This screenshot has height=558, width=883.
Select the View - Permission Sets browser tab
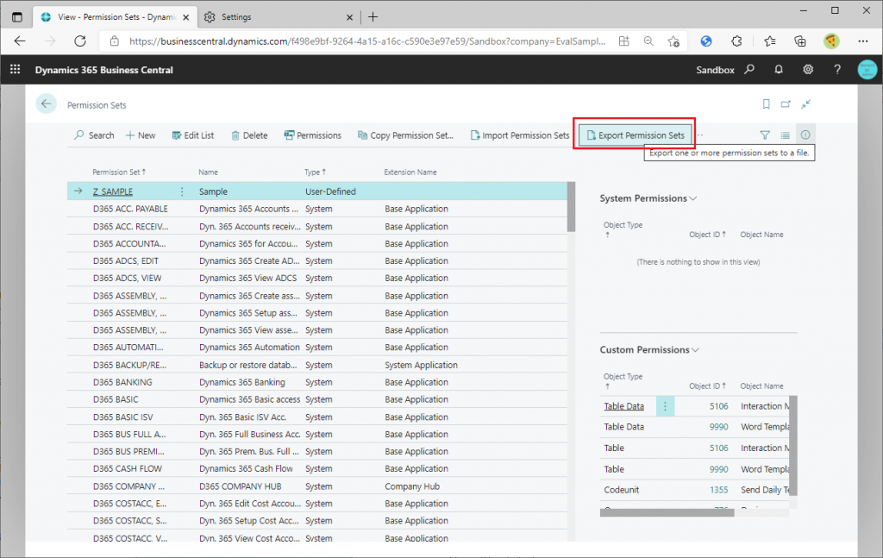pos(116,17)
